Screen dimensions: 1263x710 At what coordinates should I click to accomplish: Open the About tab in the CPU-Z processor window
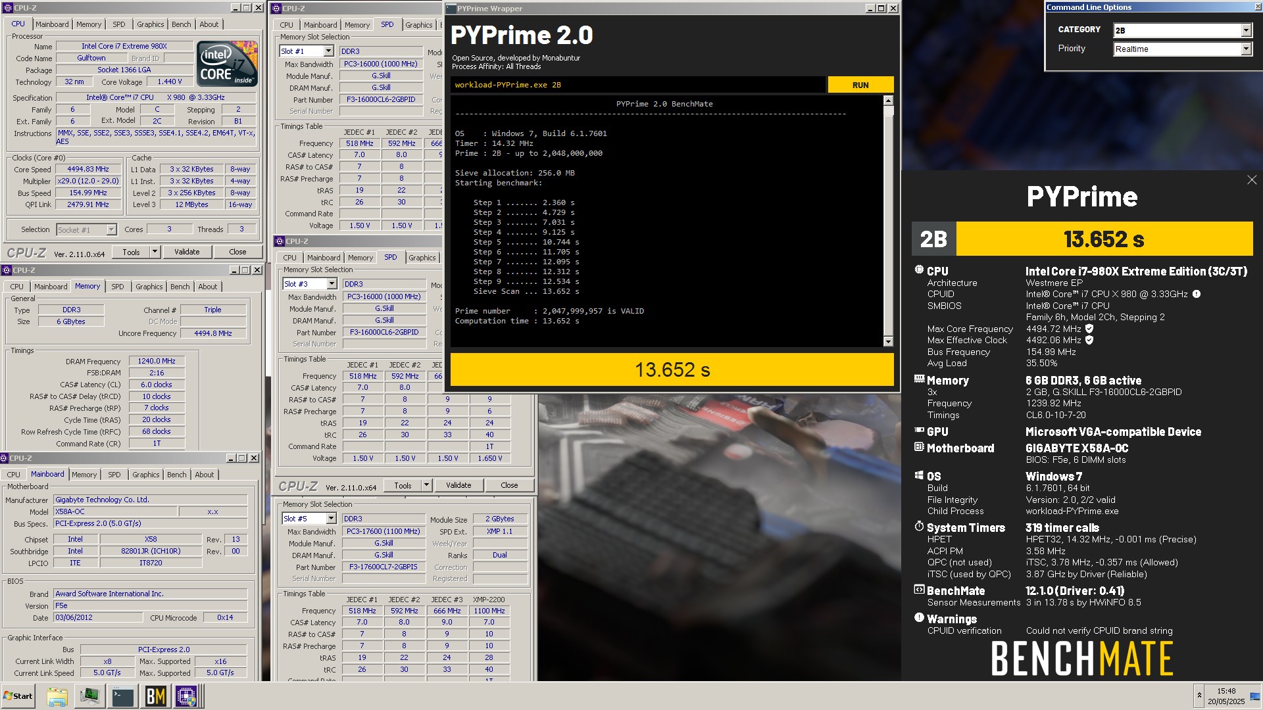pos(209,24)
